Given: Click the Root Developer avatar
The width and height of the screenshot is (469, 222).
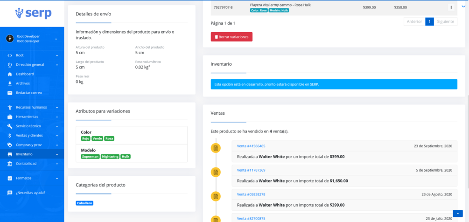Looking at the screenshot, I should [x=10, y=39].
